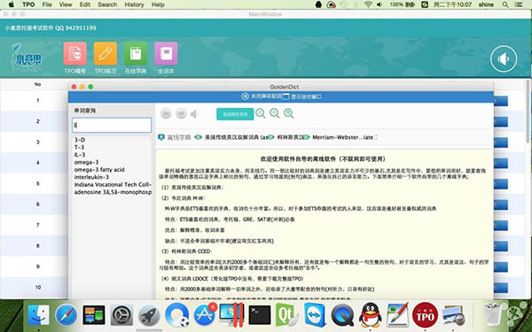This screenshot has height=332, width=532.
Task: Select 'T-3' in the word list
Action: coord(79,147)
